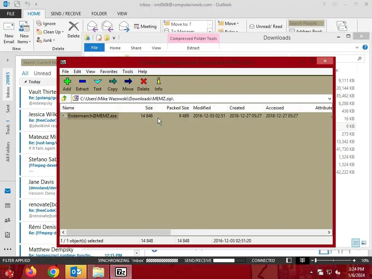The width and height of the screenshot is (372, 279).
Task: Open the Move dropdown in Outlook ribbon
Action: (x=229, y=23)
